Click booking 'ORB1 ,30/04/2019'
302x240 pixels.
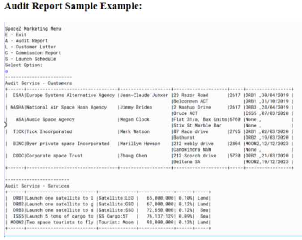267,95
